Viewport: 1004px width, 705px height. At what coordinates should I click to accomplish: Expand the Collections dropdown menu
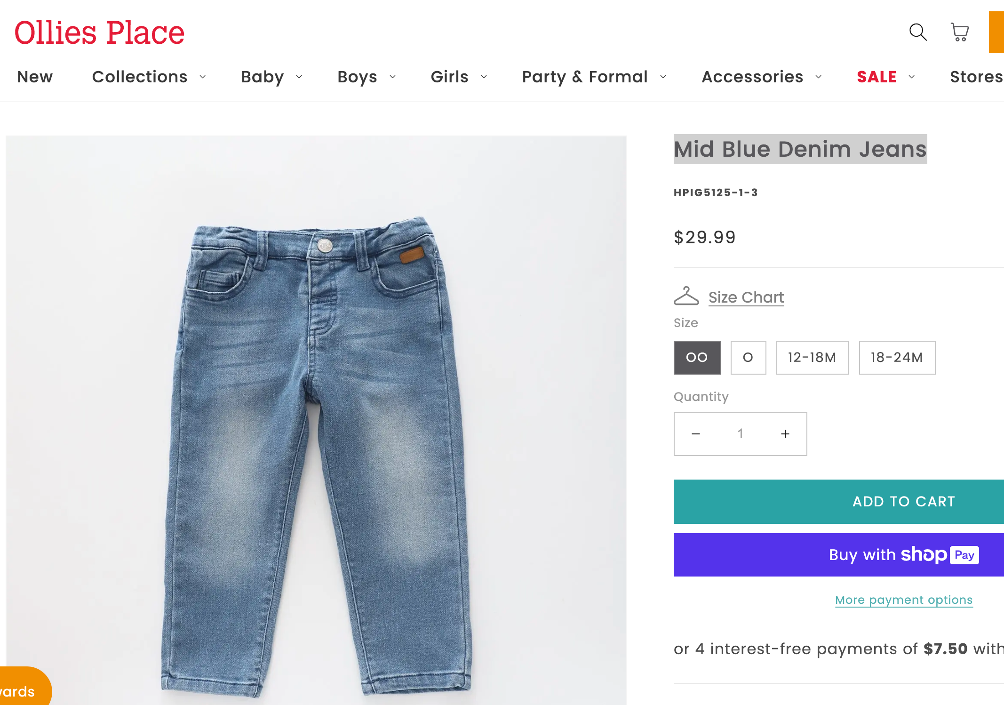[149, 77]
